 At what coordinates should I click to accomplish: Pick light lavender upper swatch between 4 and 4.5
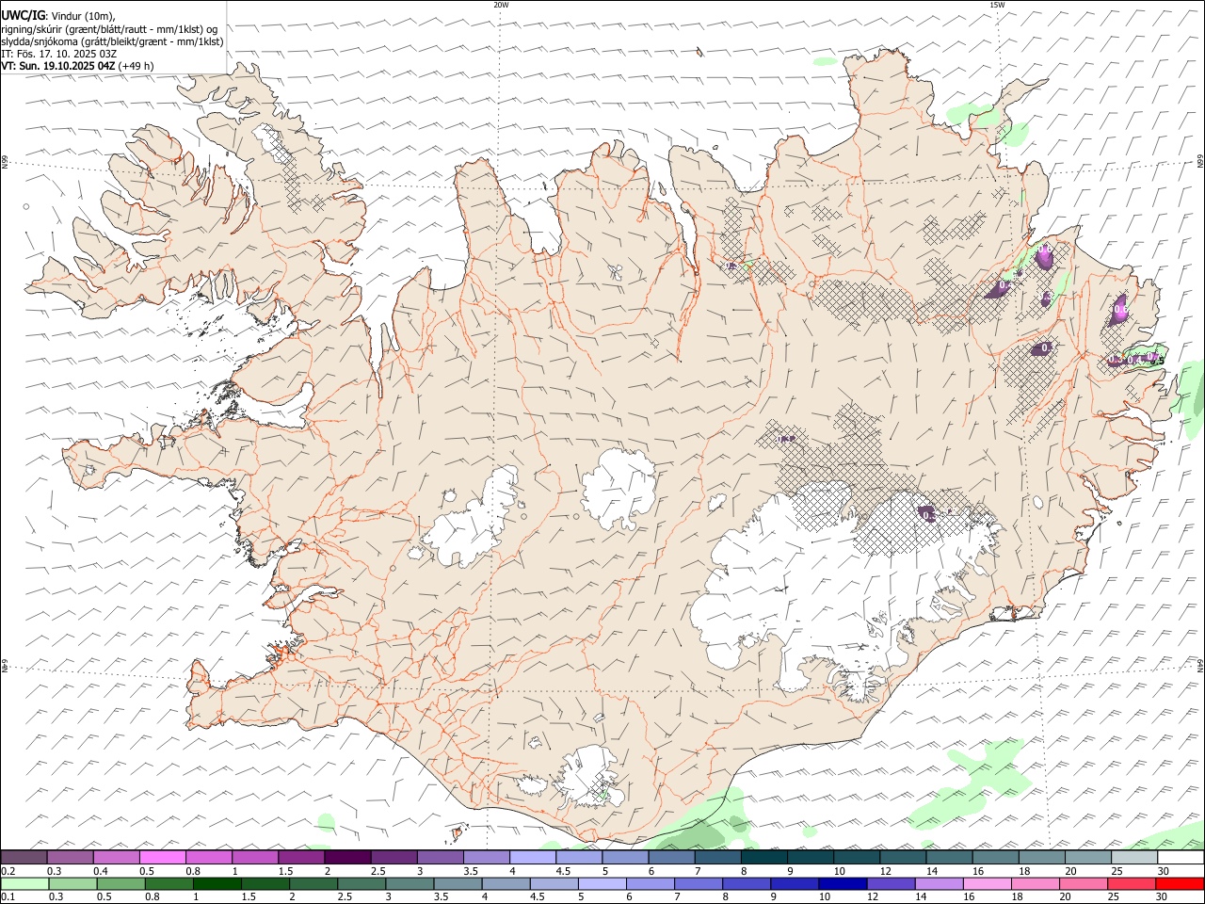click(x=533, y=858)
